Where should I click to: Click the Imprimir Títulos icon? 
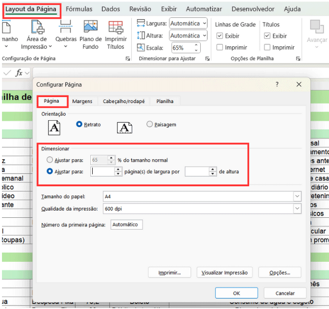115,27
